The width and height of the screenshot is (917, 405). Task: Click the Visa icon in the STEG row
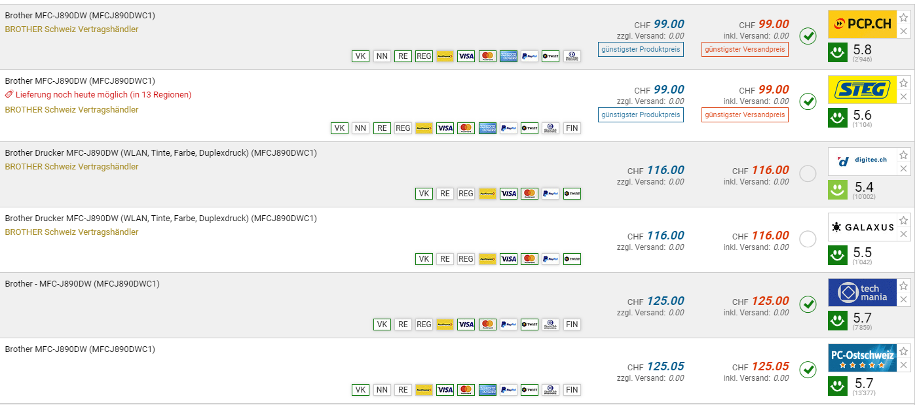pyautogui.click(x=445, y=128)
